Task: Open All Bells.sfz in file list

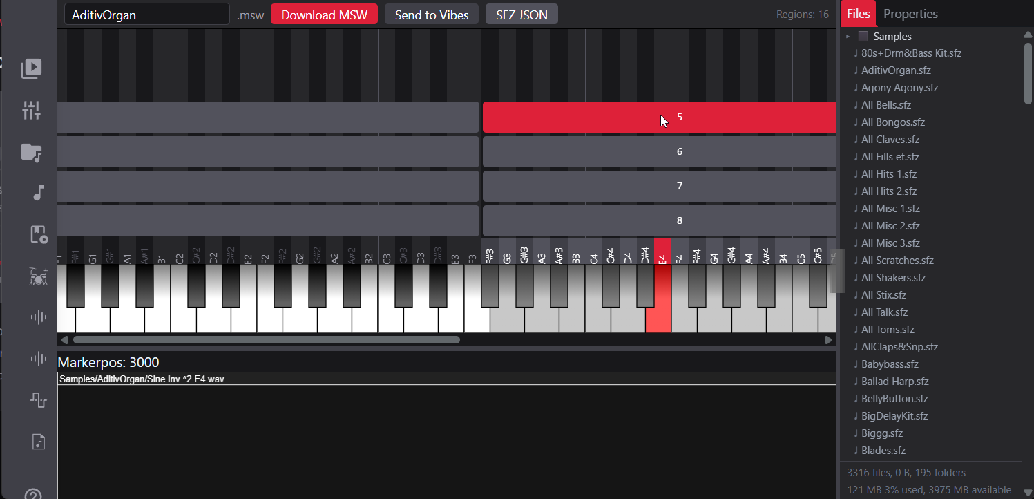Action: pyautogui.click(x=886, y=105)
